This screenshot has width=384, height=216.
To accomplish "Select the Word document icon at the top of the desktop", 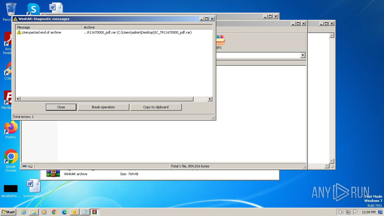I will tap(56, 8).
